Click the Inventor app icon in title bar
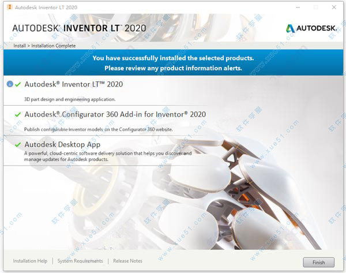Screen dimensions: 346x273 coord(9,8)
